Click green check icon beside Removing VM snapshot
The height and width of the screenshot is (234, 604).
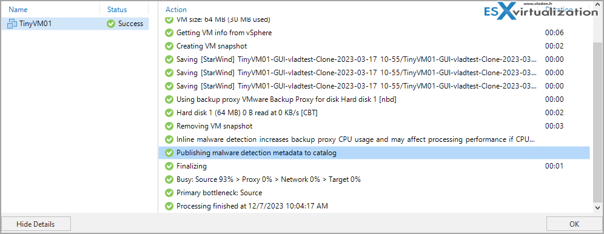click(x=169, y=126)
